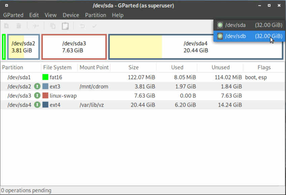
Task: Click the 0.00 B used value
Action: [188, 95]
